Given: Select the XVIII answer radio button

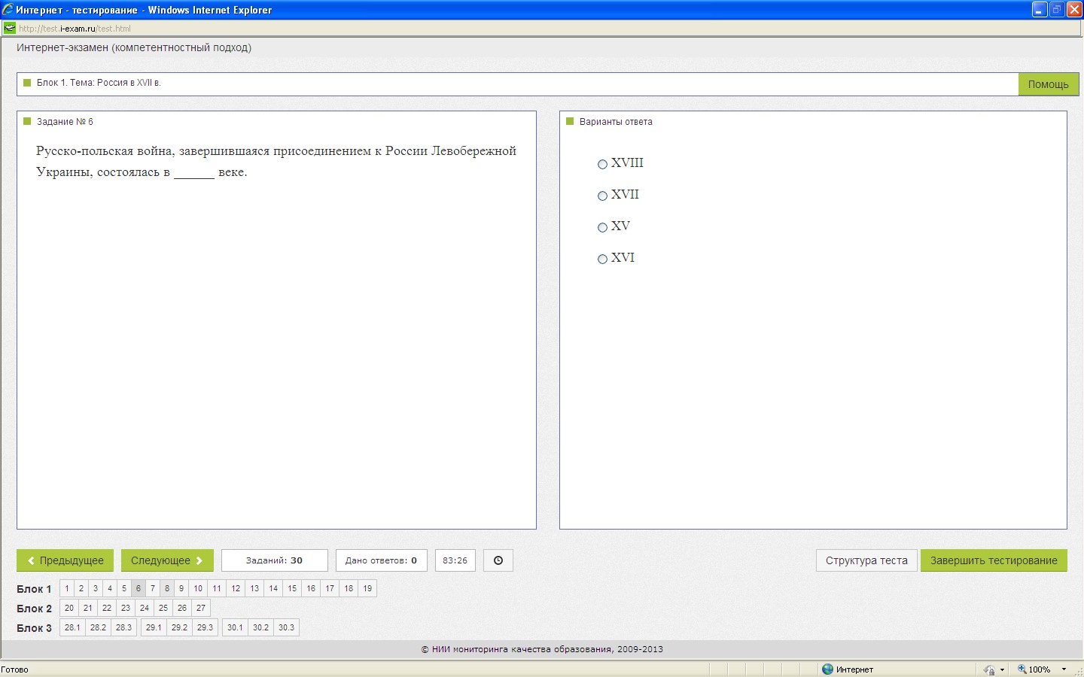Looking at the screenshot, I should pos(602,164).
